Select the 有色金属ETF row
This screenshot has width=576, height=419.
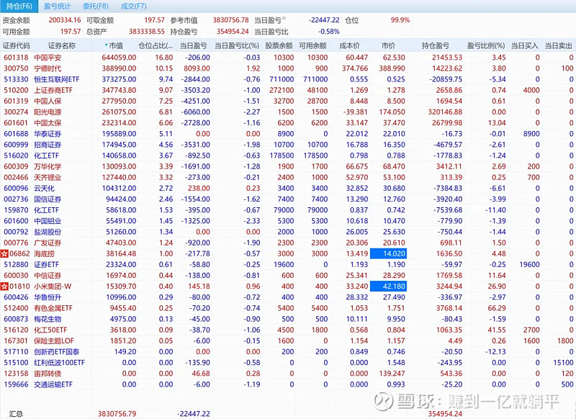tap(288, 308)
